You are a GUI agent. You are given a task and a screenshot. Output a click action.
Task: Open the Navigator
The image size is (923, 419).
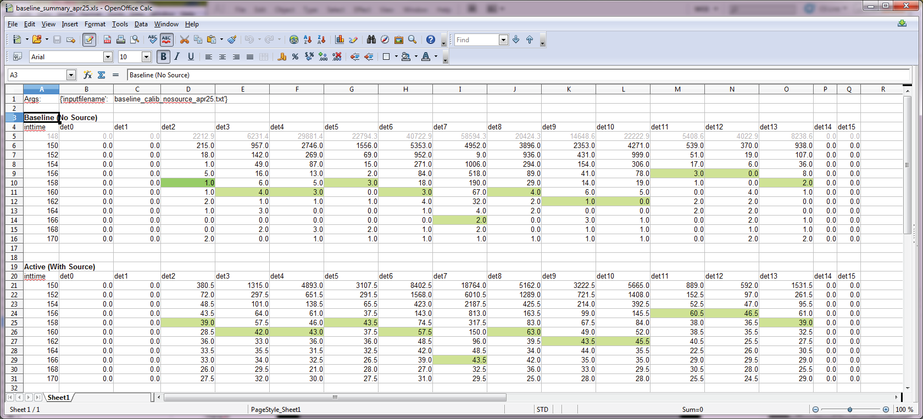[385, 39]
